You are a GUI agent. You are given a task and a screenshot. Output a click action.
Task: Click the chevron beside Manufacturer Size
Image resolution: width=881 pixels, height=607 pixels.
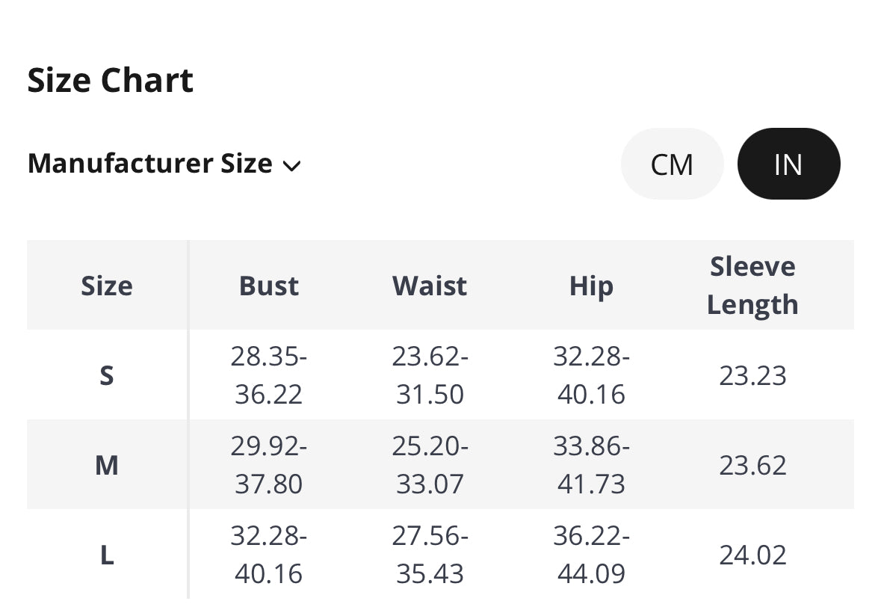coord(292,165)
